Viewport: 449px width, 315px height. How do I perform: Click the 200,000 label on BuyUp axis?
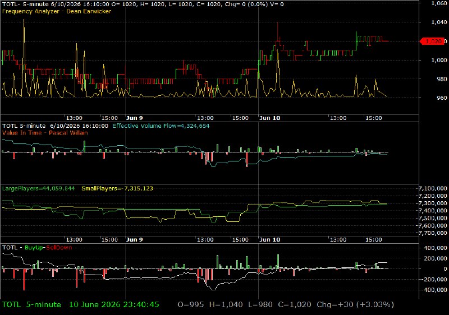pos(436,258)
